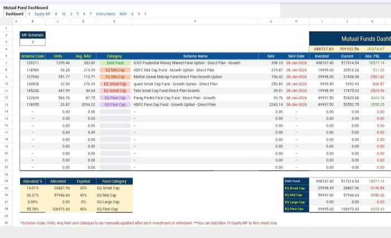Image resolution: width=391 pixels, height=238 pixels.
Task: Select the P&L value -2561.62
Action: tap(372, 77)
